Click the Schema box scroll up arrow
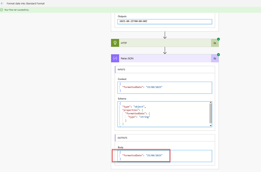 tap(210, 102)
